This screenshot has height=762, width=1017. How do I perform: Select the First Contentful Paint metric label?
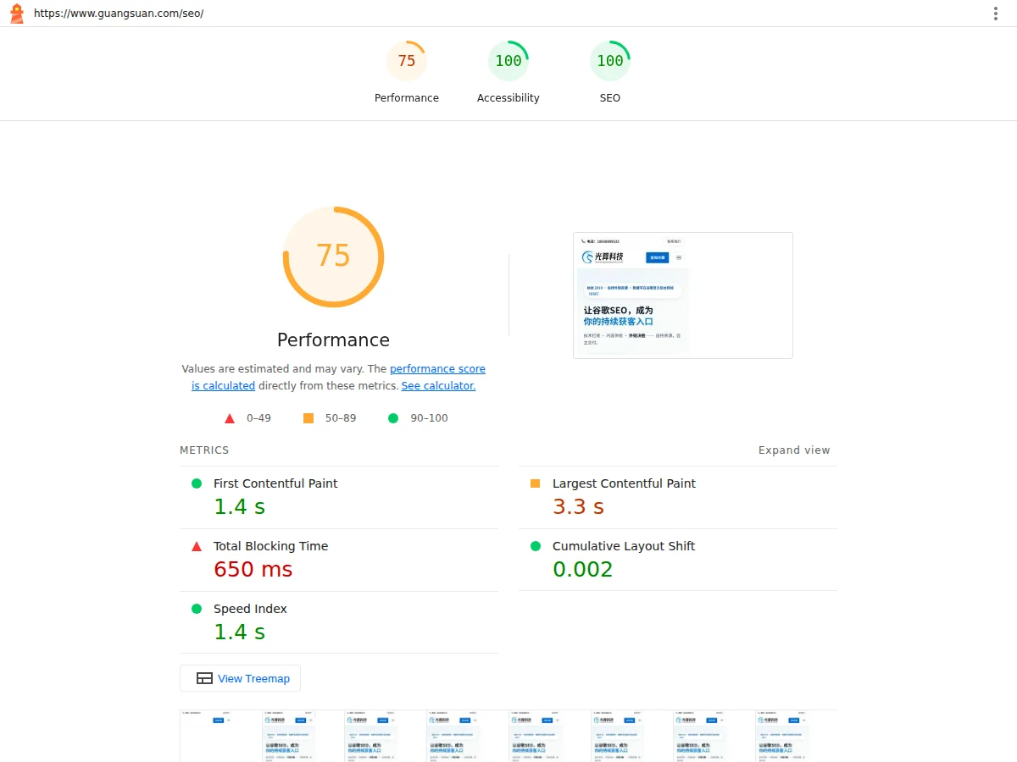pos(275,483)
